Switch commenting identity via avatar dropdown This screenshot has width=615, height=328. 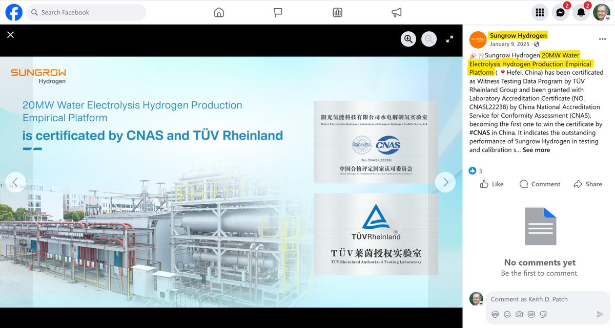tap(477, 299)
